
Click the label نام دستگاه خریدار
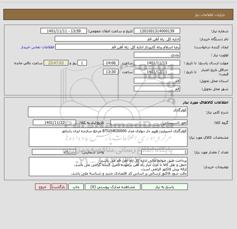tap(214, 39)
